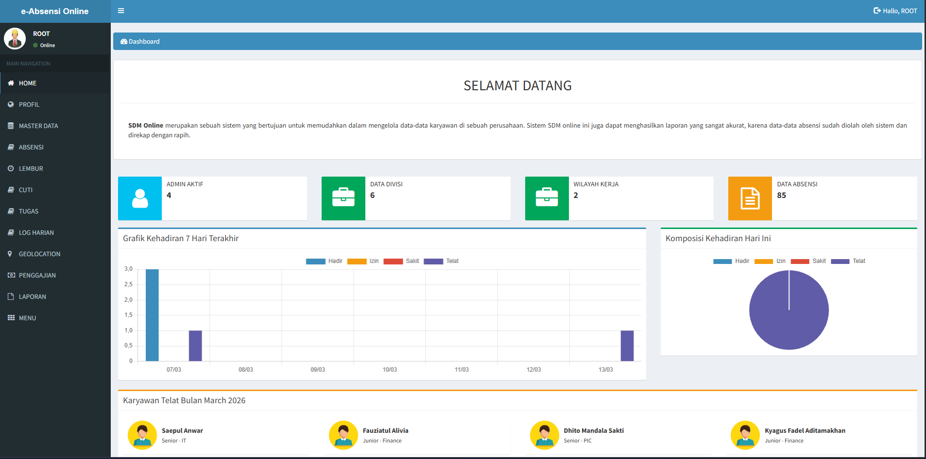Click Saepul Anwar's avatar picture
The image size is (926, 459).
142,435
